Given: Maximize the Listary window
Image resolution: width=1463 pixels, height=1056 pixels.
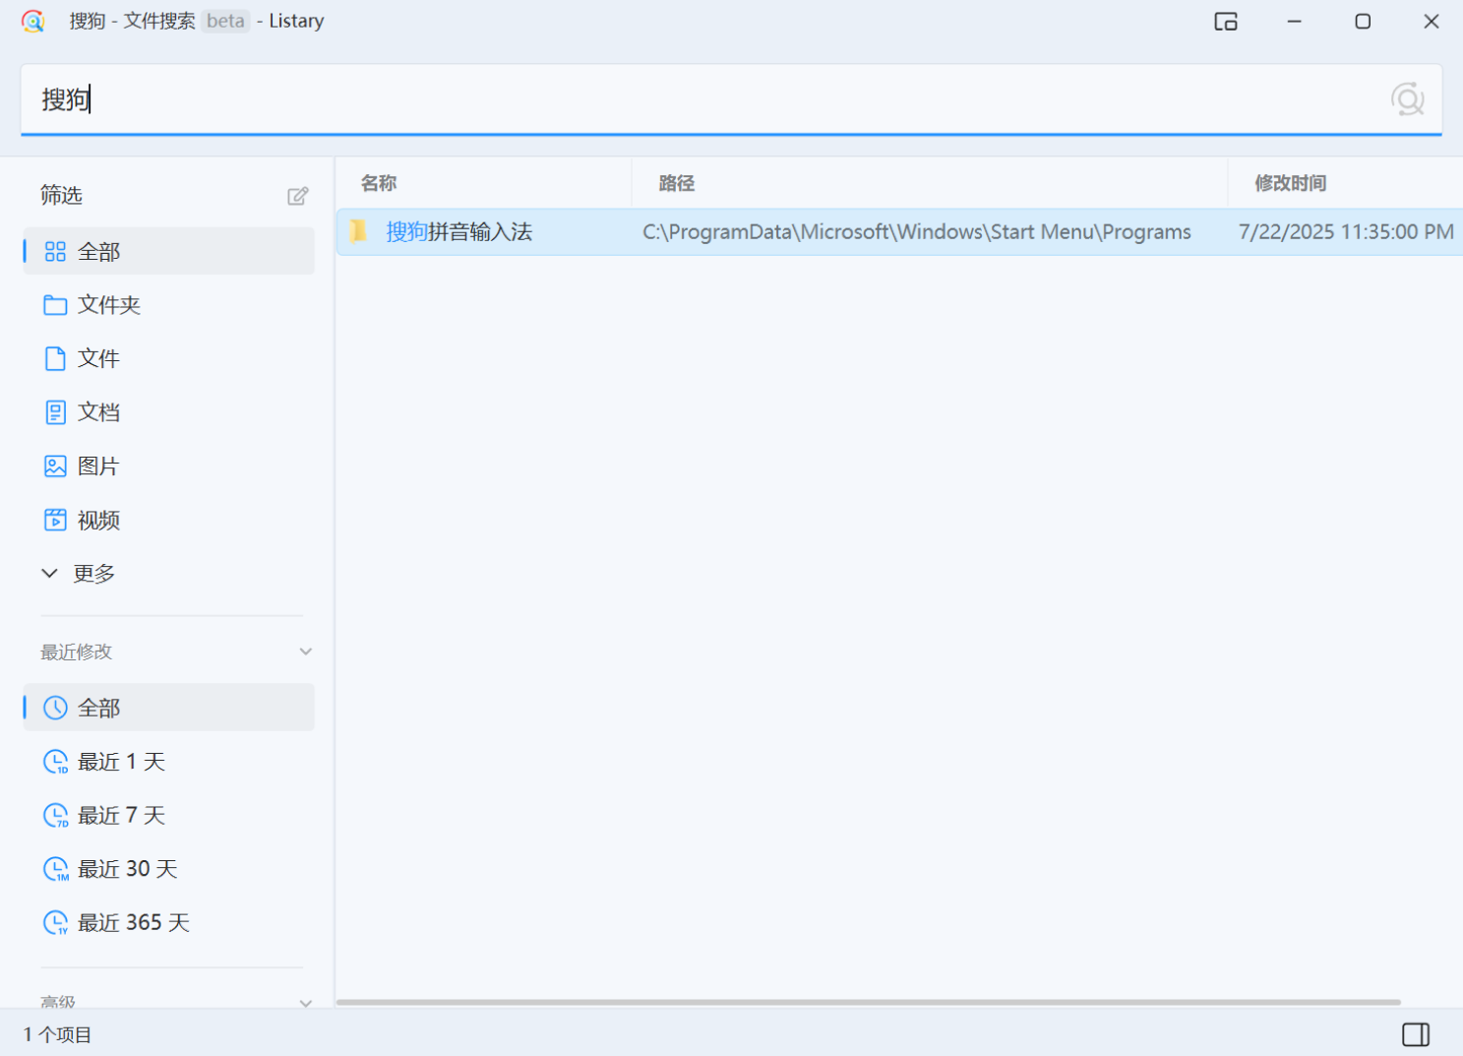Looking at the screenshot, I should tap(1363, 22).
